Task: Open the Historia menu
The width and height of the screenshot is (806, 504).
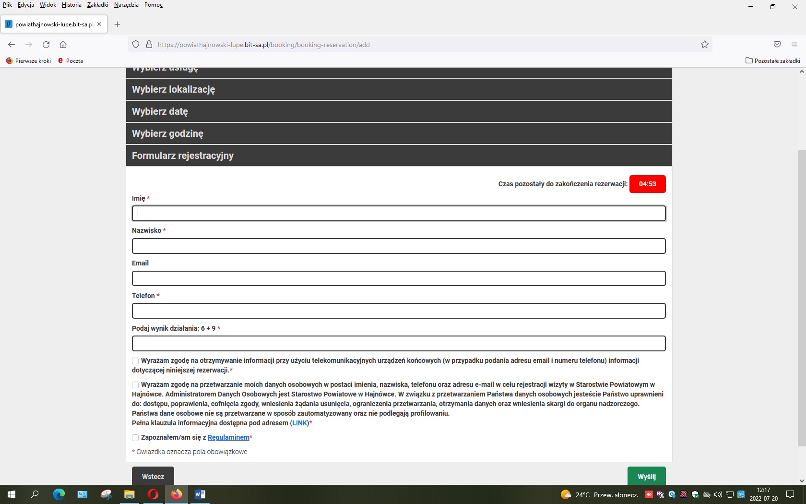Action: (71, 5)
